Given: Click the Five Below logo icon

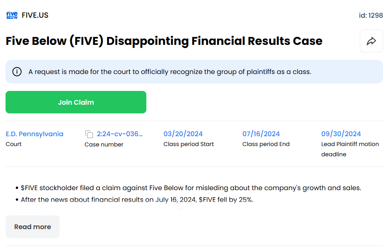Looking at the screenshot, I should pos(12,15).
